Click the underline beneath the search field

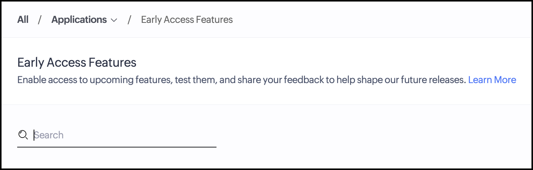(x=117, y=147)
